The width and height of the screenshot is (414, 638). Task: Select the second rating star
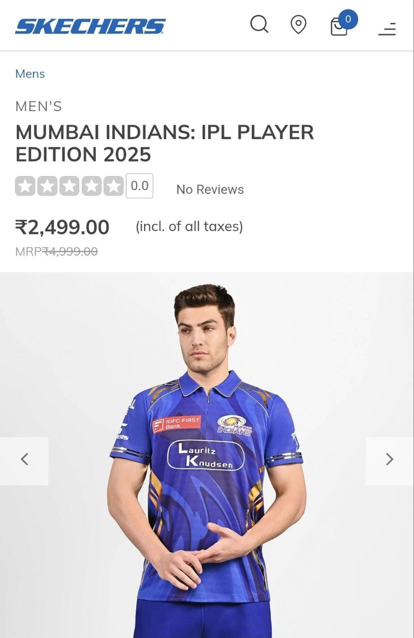47,186
